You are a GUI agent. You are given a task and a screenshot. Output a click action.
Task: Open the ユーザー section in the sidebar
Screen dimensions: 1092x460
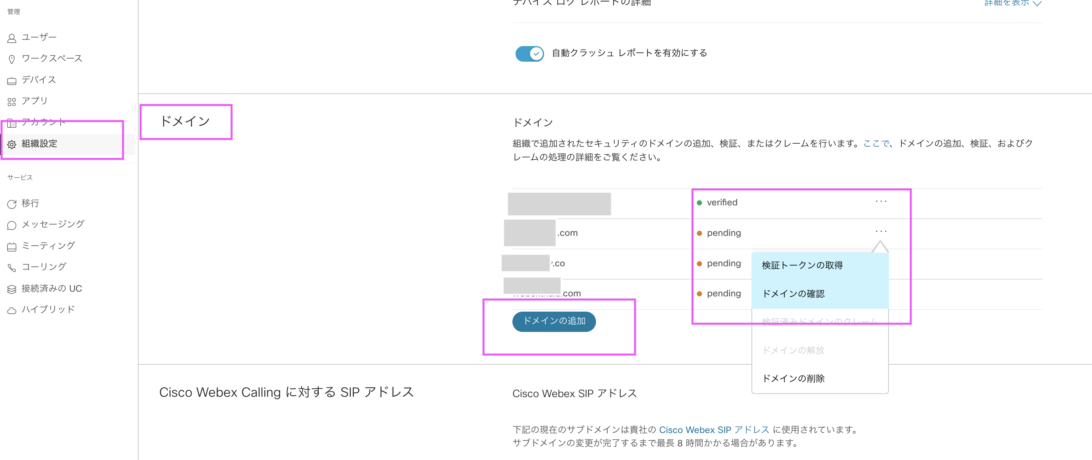pos(38,37)
